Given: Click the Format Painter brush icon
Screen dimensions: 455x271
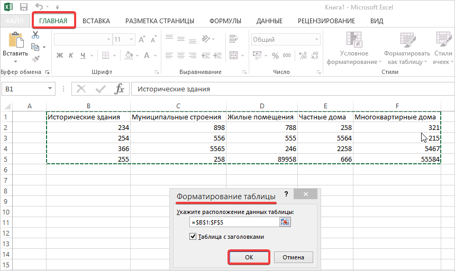Looking at the screenshot, I should [x=35, y=59].
